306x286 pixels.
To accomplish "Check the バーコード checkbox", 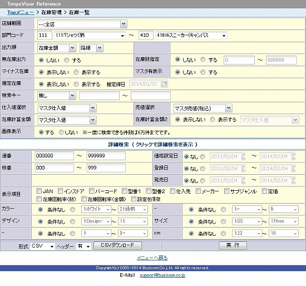I will [92, 191].
